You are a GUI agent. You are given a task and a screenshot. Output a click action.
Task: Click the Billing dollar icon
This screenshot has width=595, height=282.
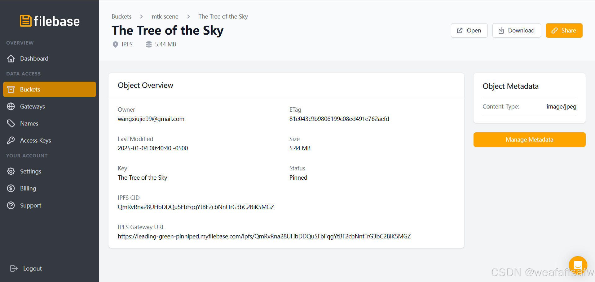(x=11, y=188)
